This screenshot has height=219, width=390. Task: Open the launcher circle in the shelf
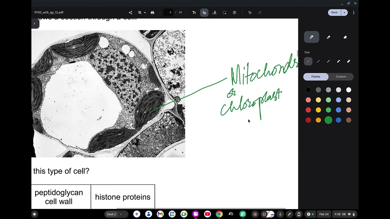click(34, 214)
